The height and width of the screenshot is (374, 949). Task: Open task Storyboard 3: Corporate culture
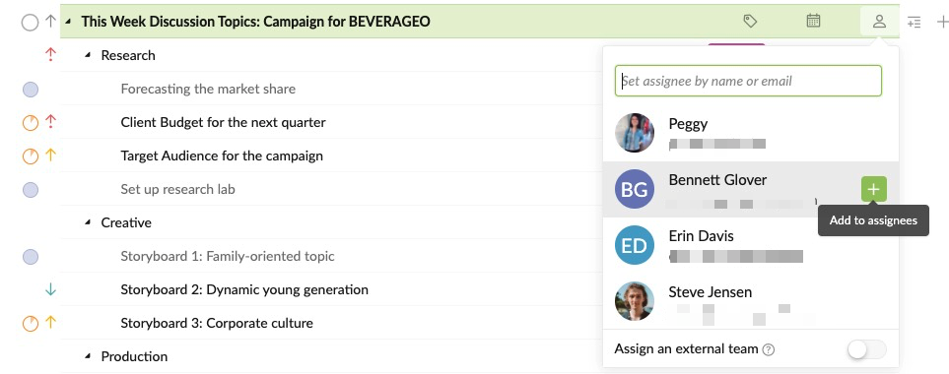point(217,323)
